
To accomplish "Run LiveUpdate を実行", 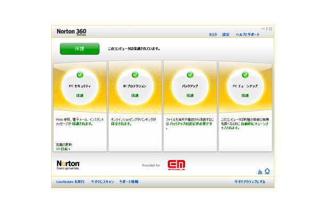I will [x=70, y=182].
